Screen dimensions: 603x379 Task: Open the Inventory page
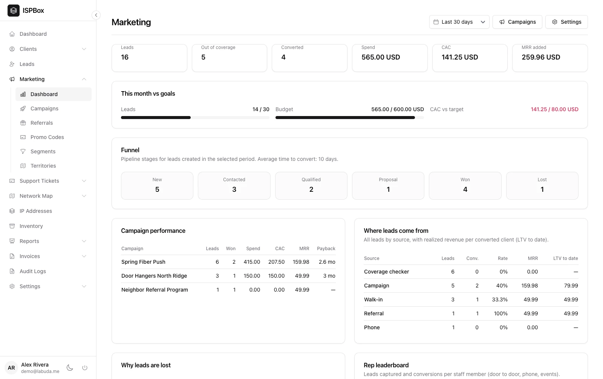coord(48,226)
